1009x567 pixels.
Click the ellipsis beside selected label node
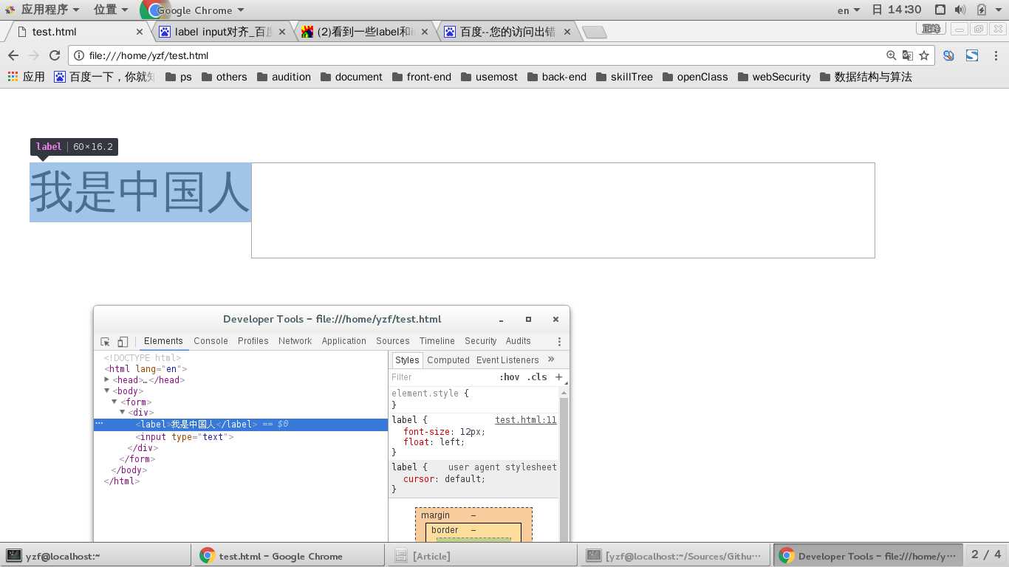point(100,424)
